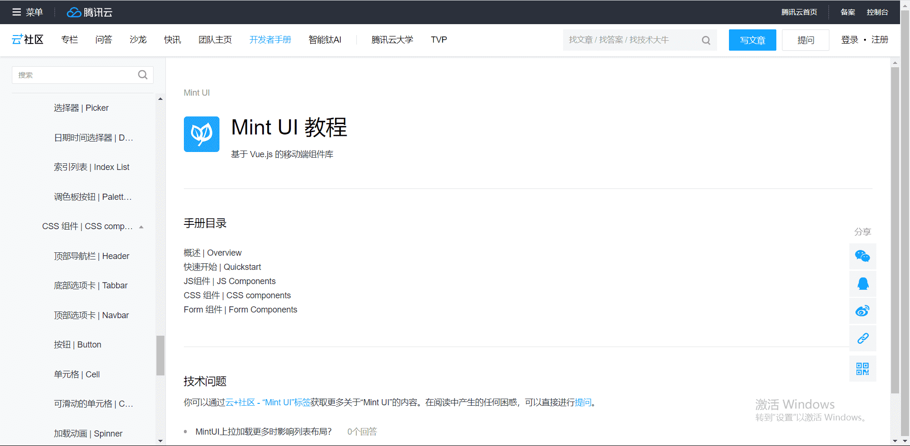The height and width of the screenshot is (446, 910).
Task: Open the TVP menu item
Action: (x=438, y=40)
